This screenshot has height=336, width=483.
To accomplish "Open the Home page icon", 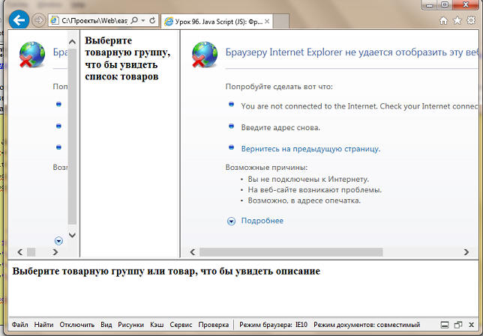I will tap(445, 20).
